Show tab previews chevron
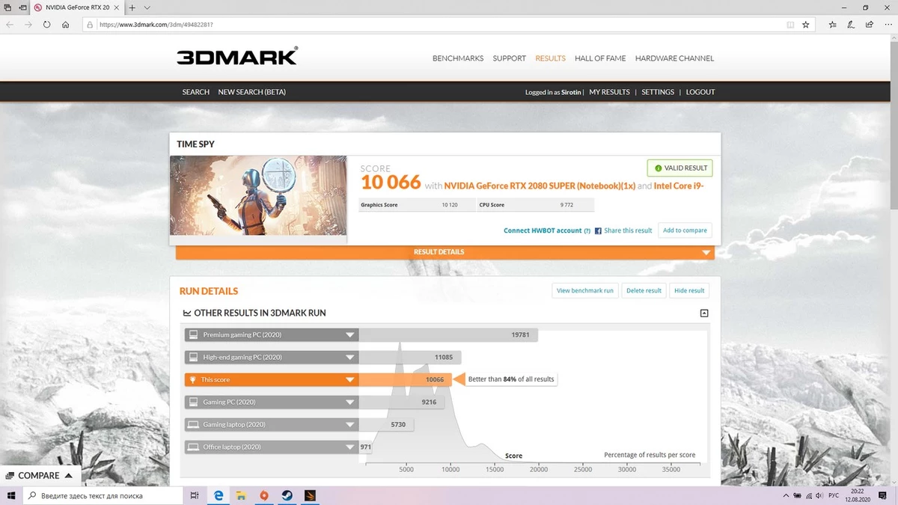 [147, 7]
